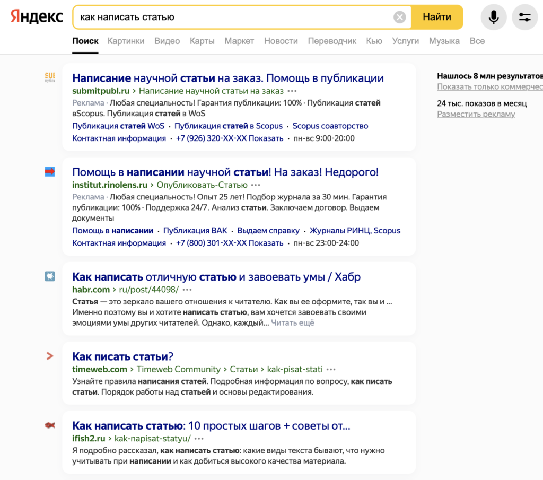Open 'Публикация статей в Scopus' sitelink
The height and width of the screenshot is (480, 543).
(x=228, y=126)
